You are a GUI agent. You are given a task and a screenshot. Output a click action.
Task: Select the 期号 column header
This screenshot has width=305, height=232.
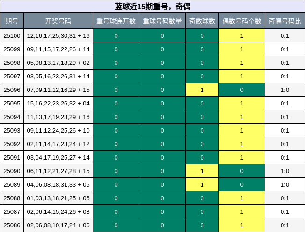click(x=12, y=21)
